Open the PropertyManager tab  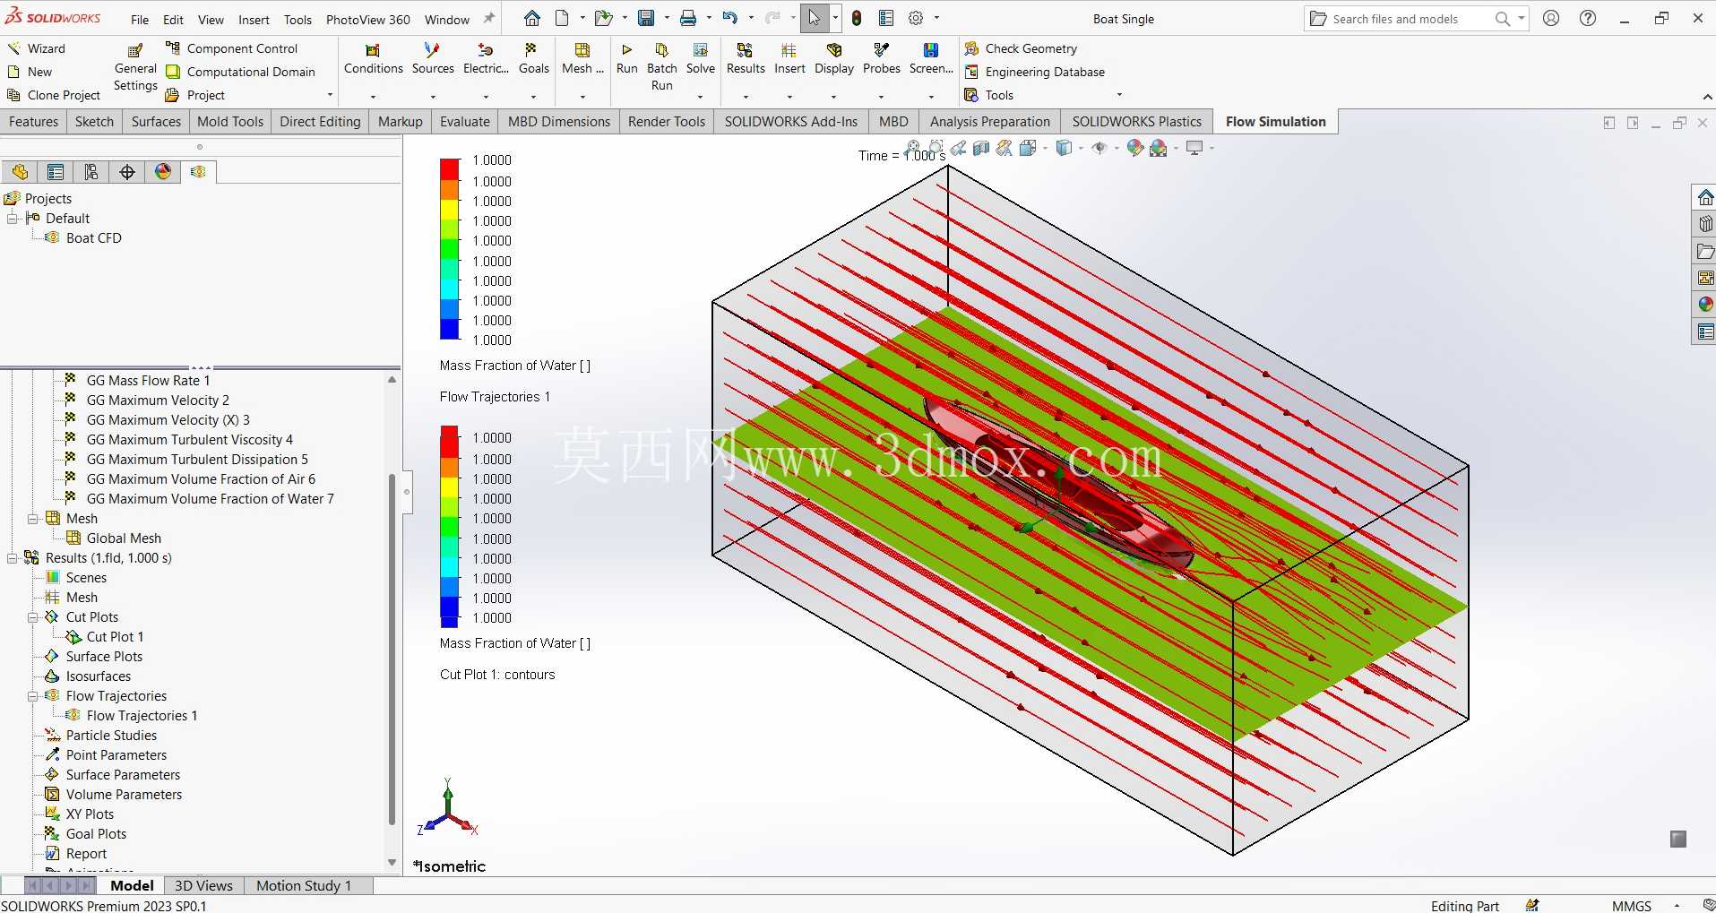point(56,172)
